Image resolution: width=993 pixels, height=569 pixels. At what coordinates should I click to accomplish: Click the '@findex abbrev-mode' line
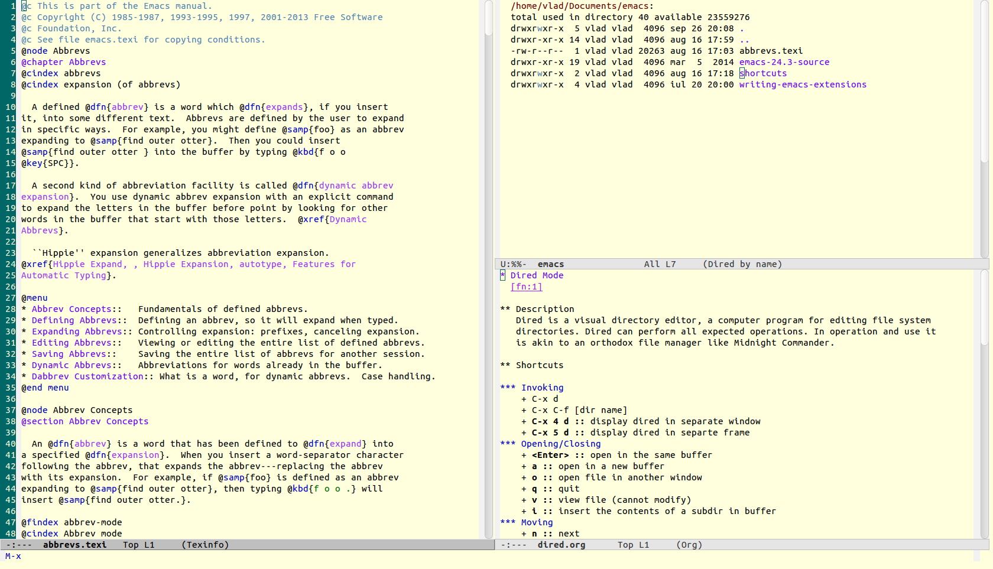point(72,522)
